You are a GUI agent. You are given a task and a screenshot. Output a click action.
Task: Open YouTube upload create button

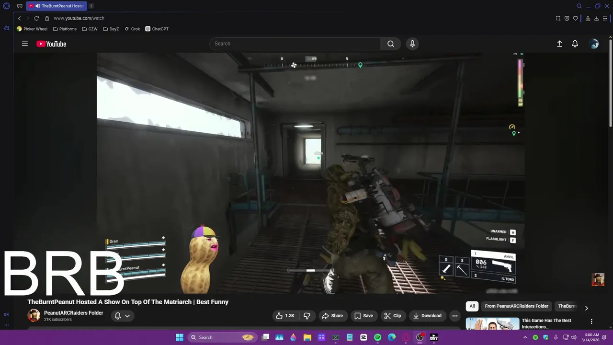click(x=559, y=44)
